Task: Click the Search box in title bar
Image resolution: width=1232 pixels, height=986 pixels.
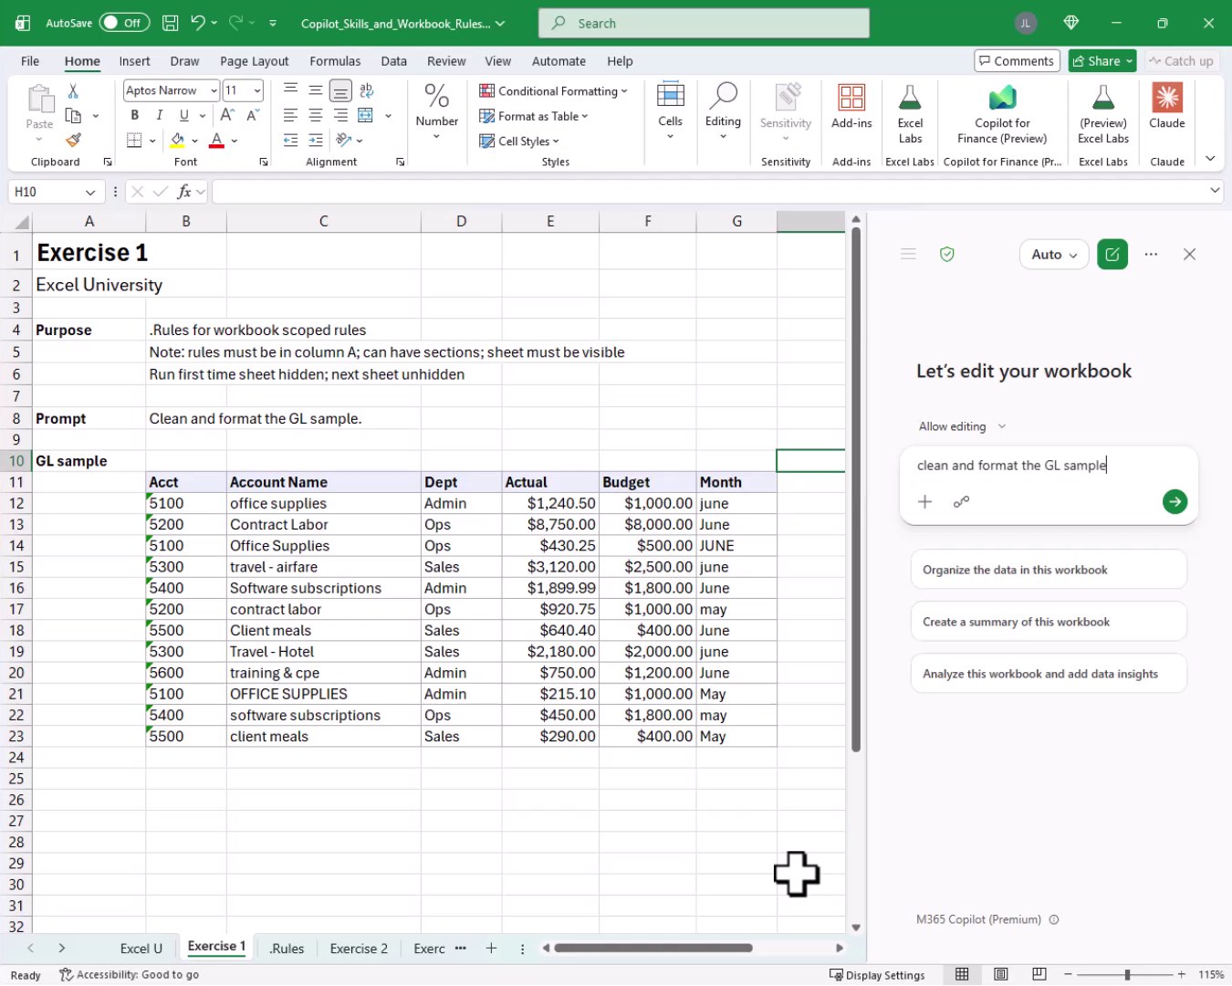Action: click(704, 23)
